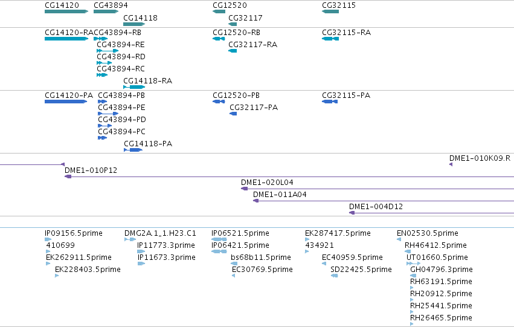Click EST EK262911.5prime
Viewport: 514px width, 327px height.
pyautogui.click(x=48, y=264)
